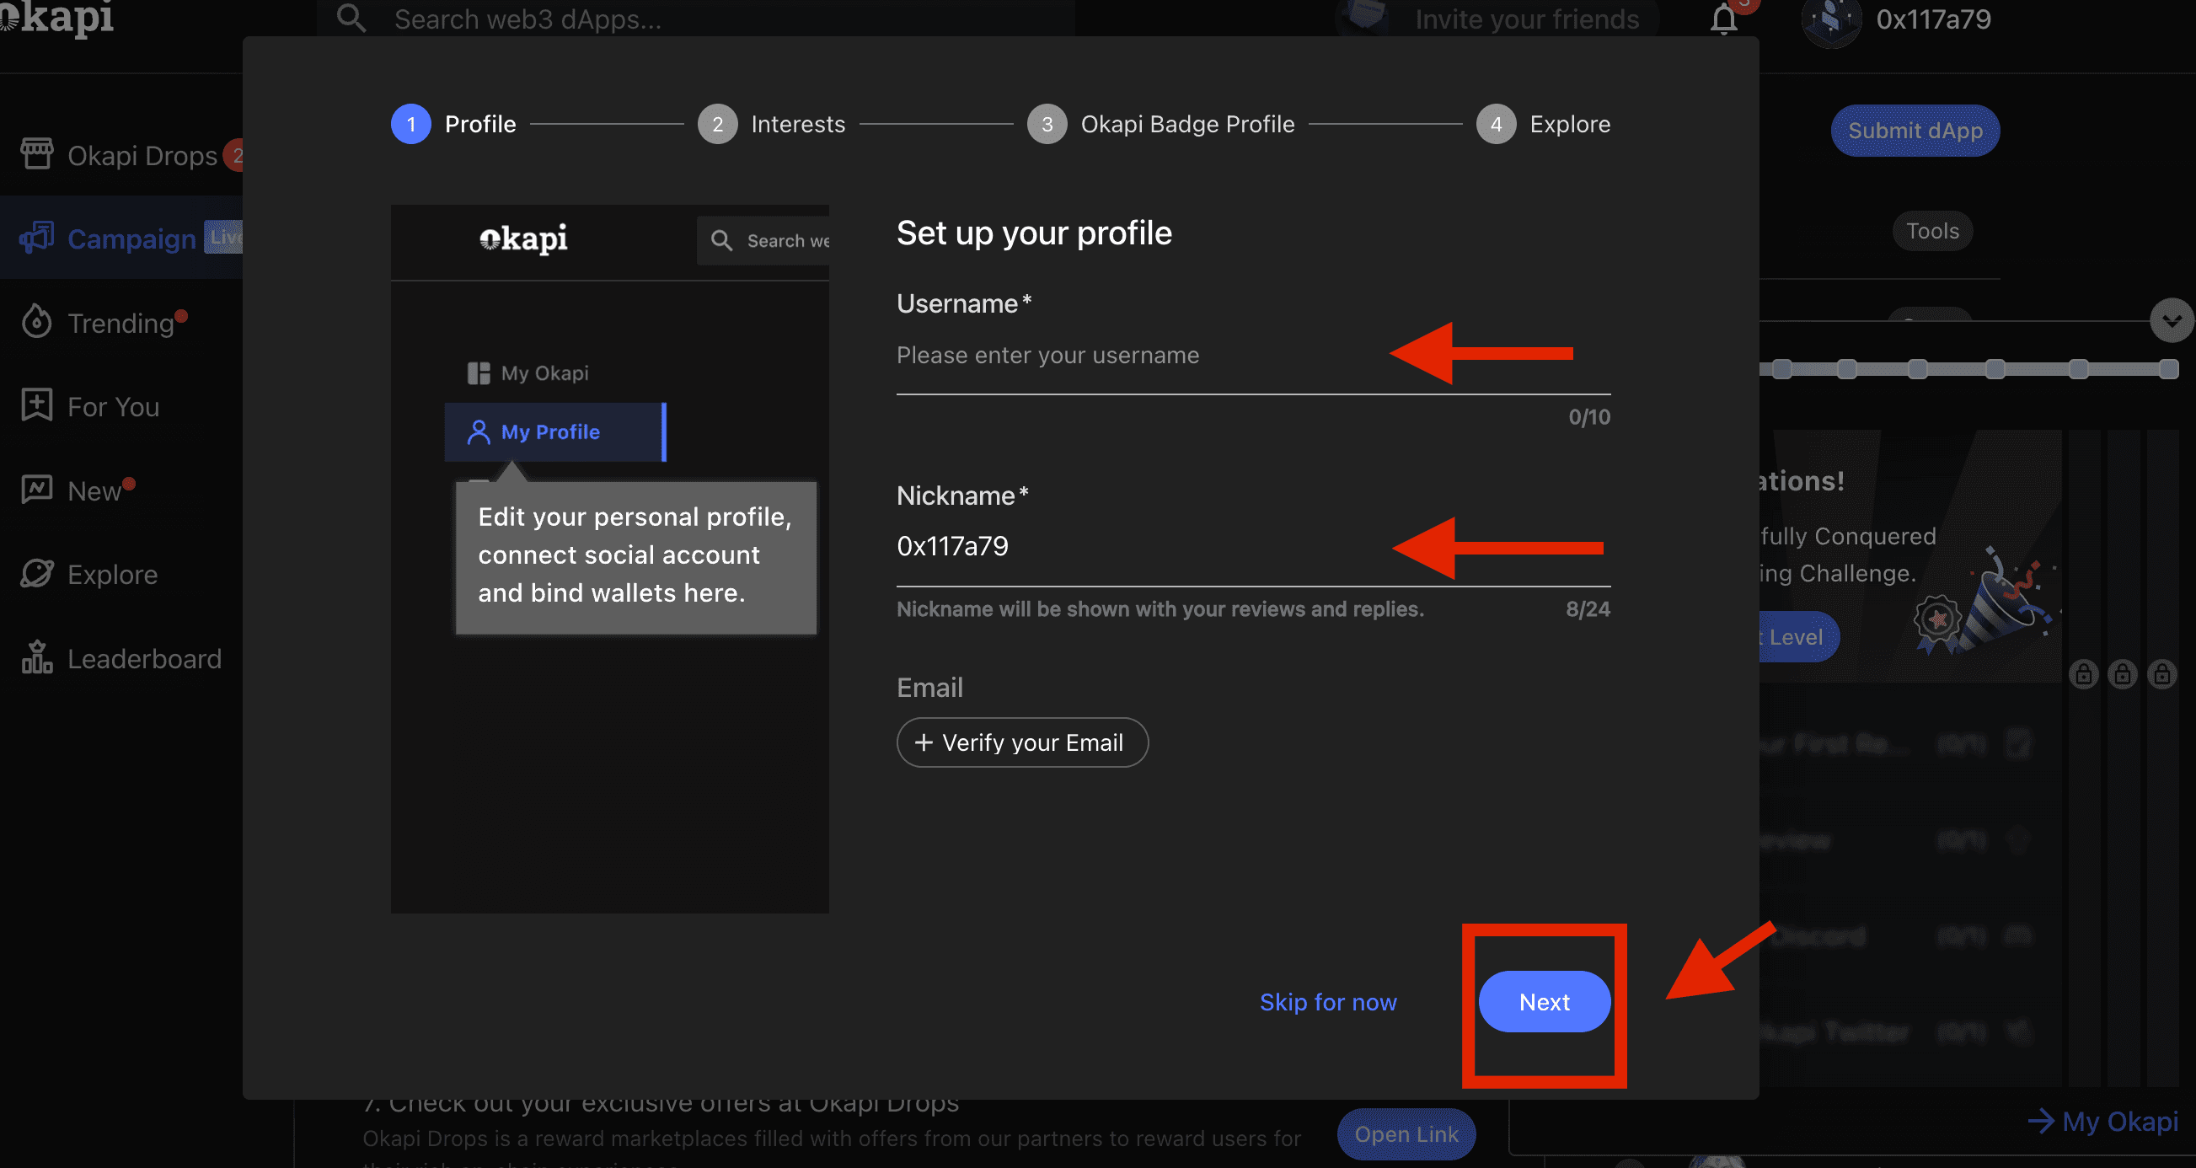This screenshot has height=1168, width=2196.
Task: Click the Search web3 dApps field
Action: (696, 19)
